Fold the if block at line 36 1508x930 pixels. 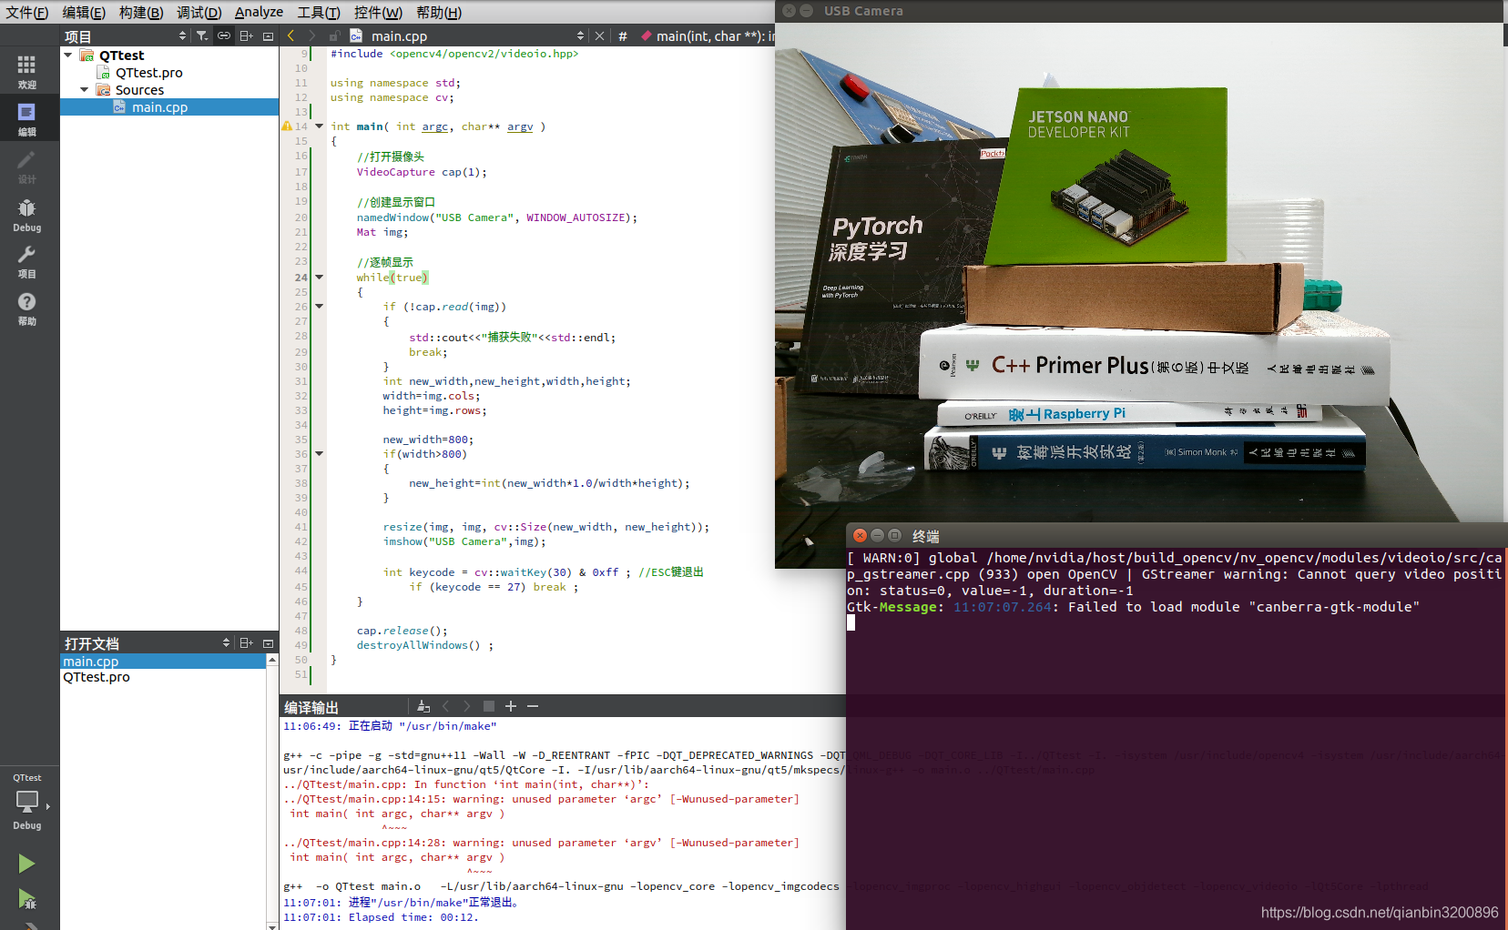coord(319,453)
